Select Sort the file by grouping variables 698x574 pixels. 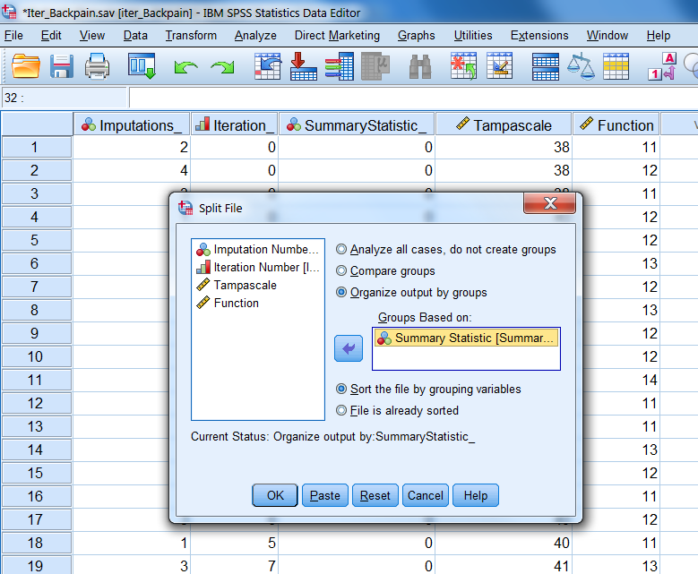[x=341, y=390]
